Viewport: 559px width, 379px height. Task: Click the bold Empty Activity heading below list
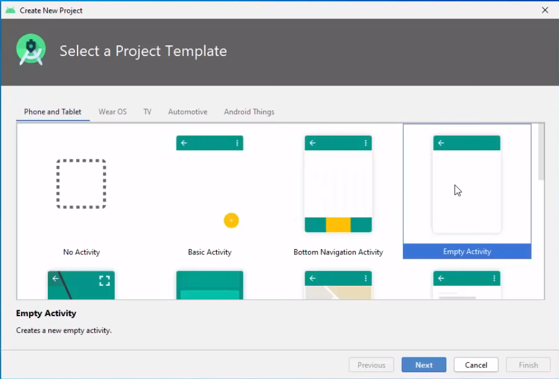(46, 313)
